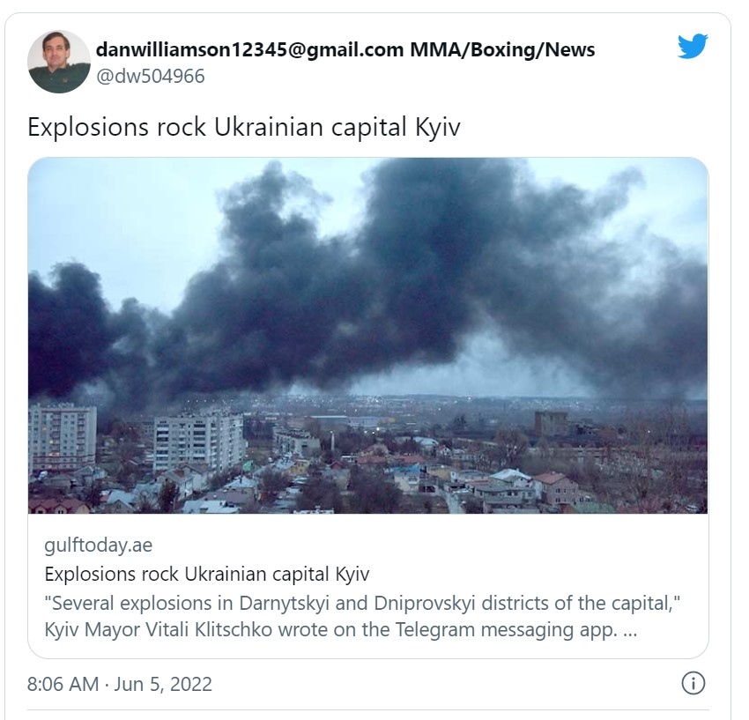Screen dimensions: 749x720
Task: Open the card headline Explosions rock Ukrainian capital
Action: tap(207, 574)
